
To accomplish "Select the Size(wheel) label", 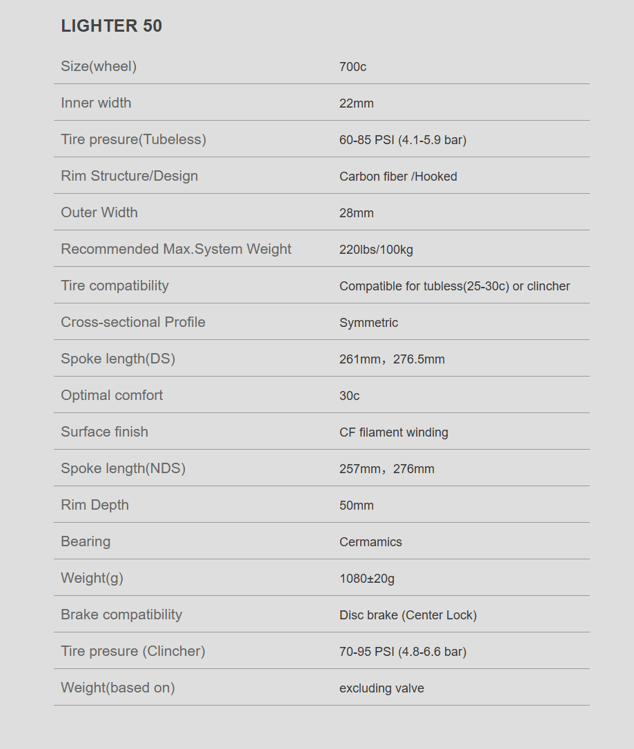I will click(99, 66).
